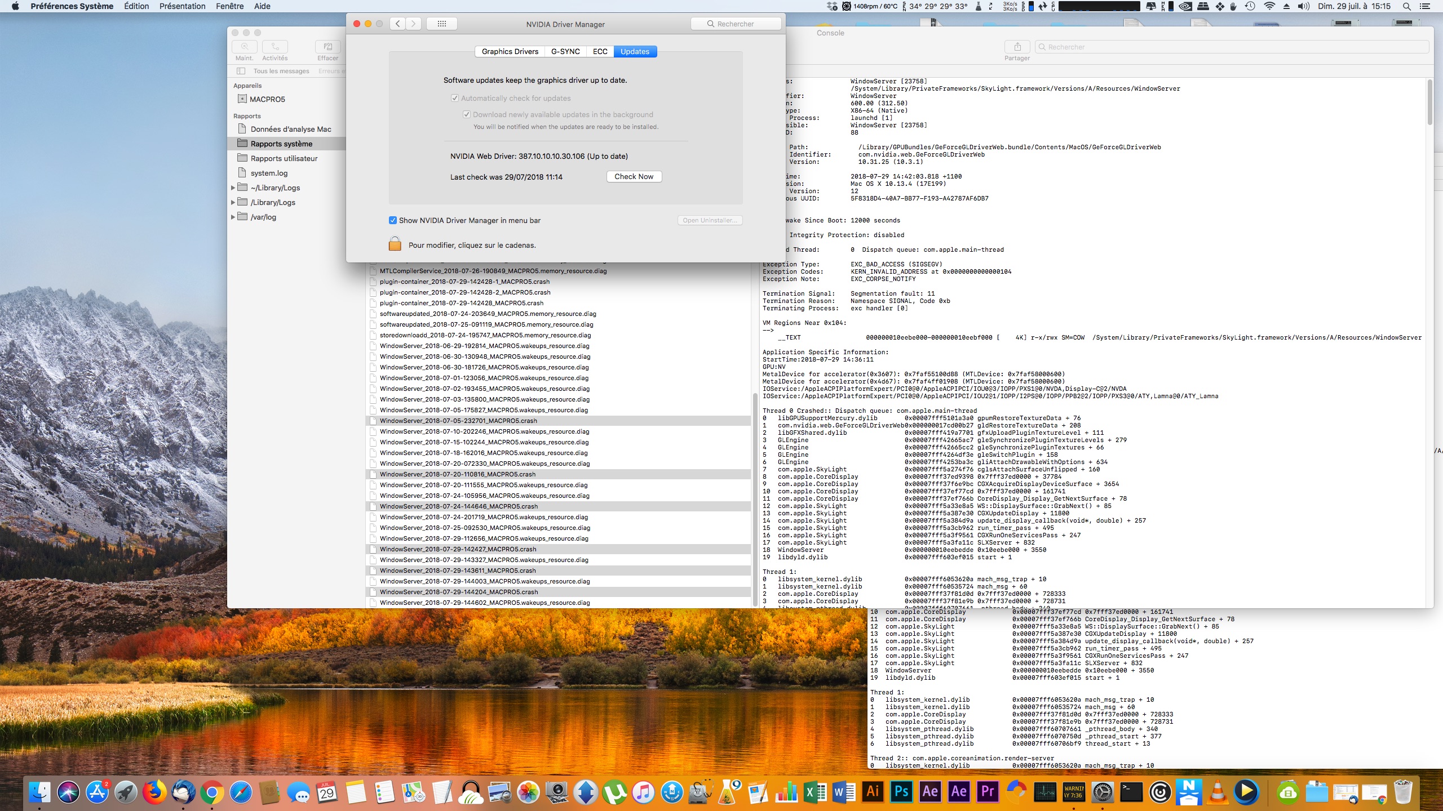Click the Partager share icon in Console

[1017, 47]
